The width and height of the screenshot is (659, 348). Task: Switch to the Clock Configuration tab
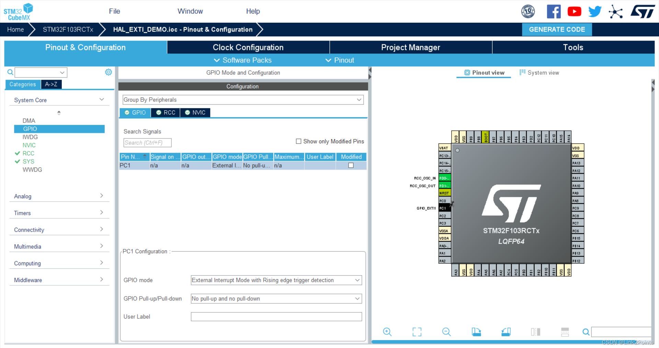click(x=248, y=47)
